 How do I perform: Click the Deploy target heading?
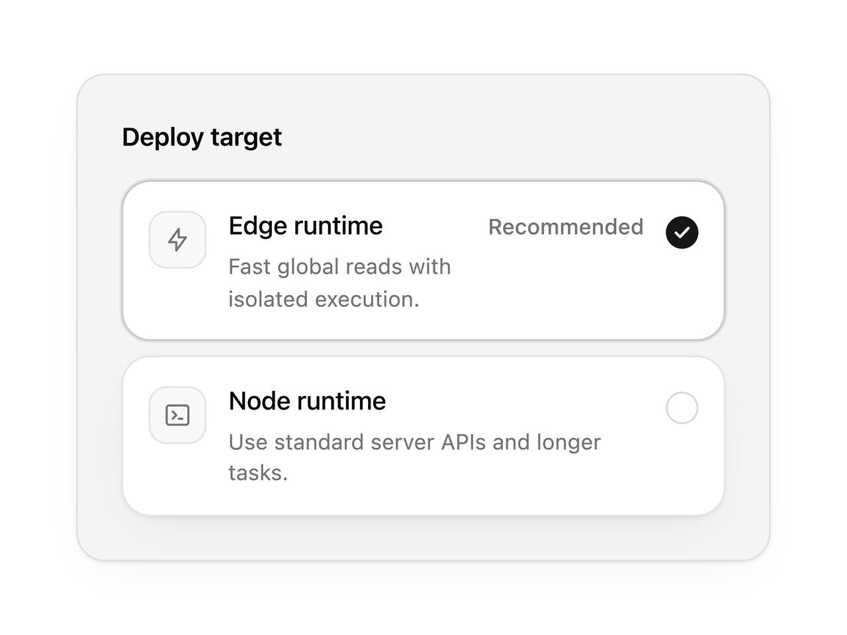pyautogui.click(x=202, y=138)
